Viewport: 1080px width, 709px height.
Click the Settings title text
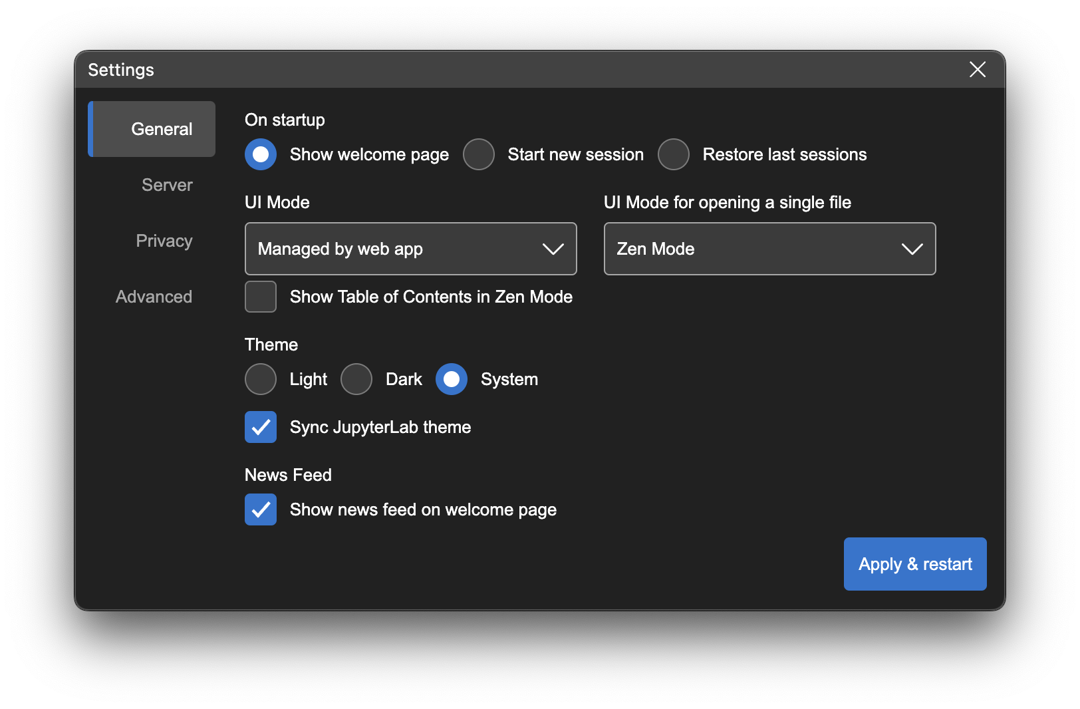(x=121, y=70)
